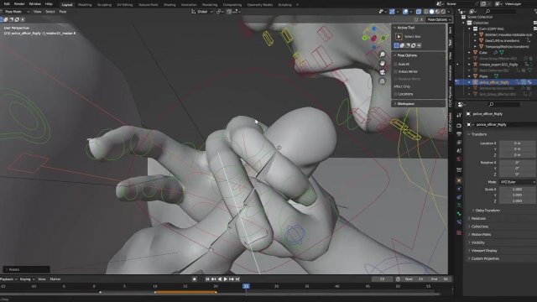Open the Scene properties tab icon
The image size is (537, 302).
(459, 151)
